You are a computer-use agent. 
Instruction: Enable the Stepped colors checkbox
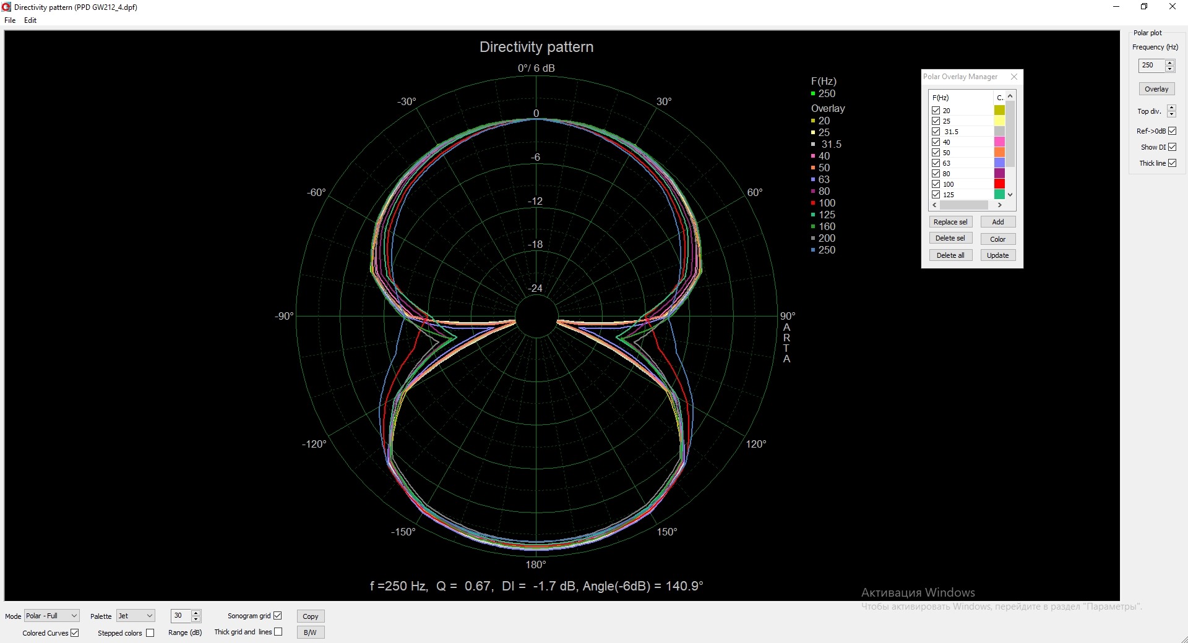pos(150,632)
